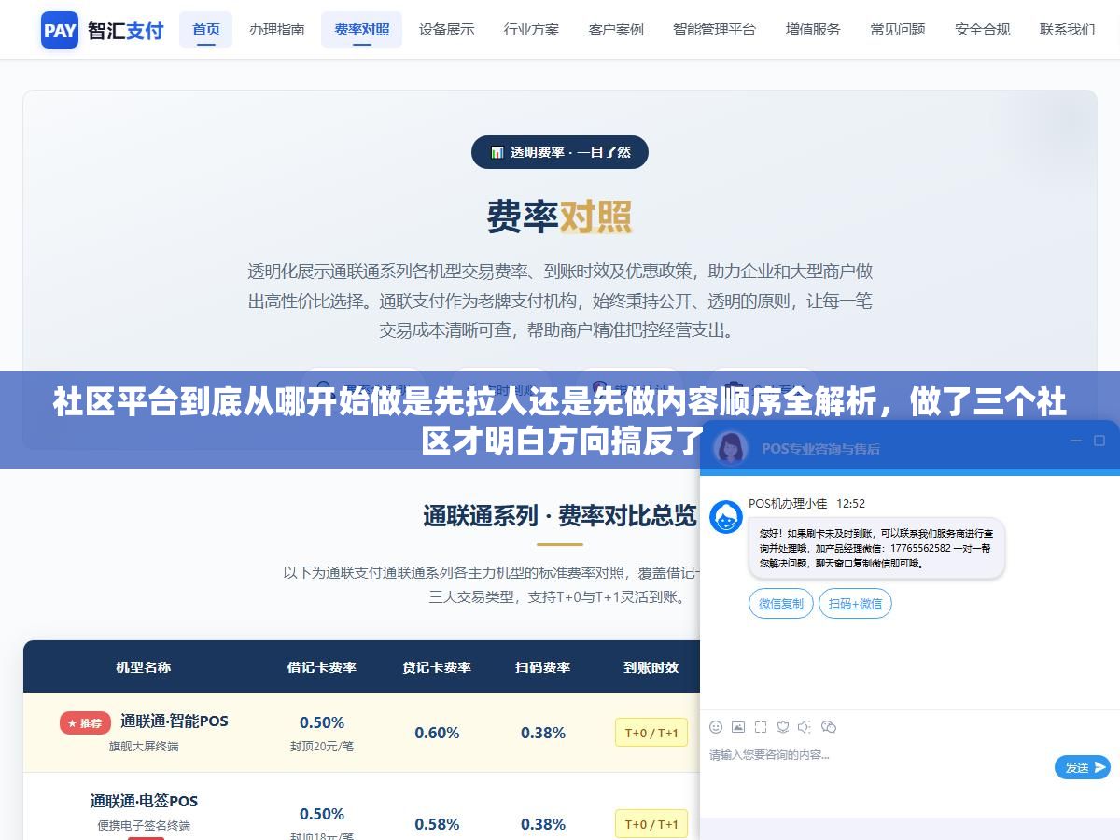Go to 设备展示 page
The image size is (1120, 840).
point(447,29)
